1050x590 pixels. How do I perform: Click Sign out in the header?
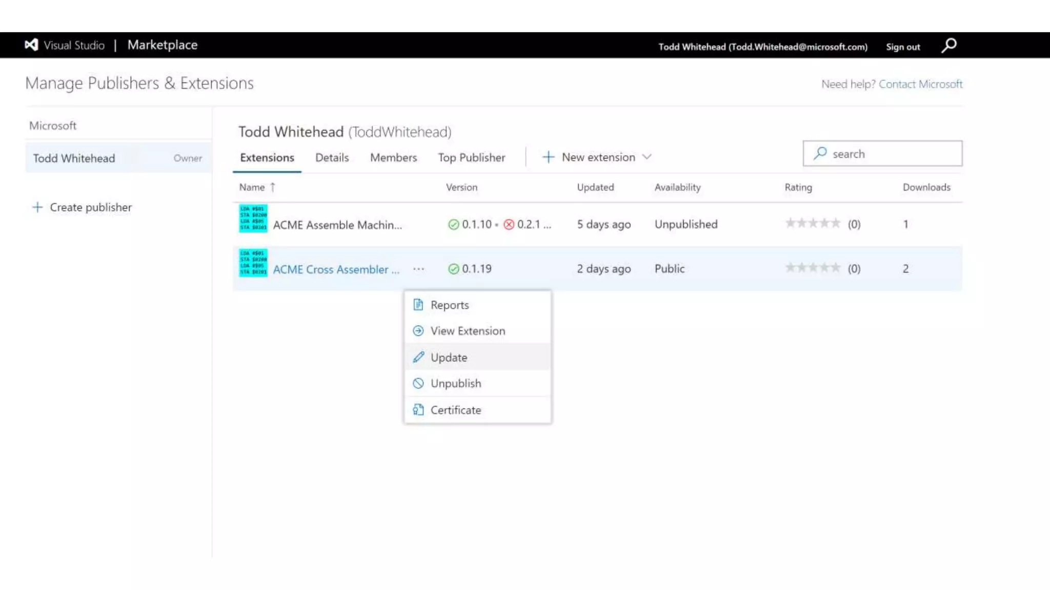click(903, 47)
